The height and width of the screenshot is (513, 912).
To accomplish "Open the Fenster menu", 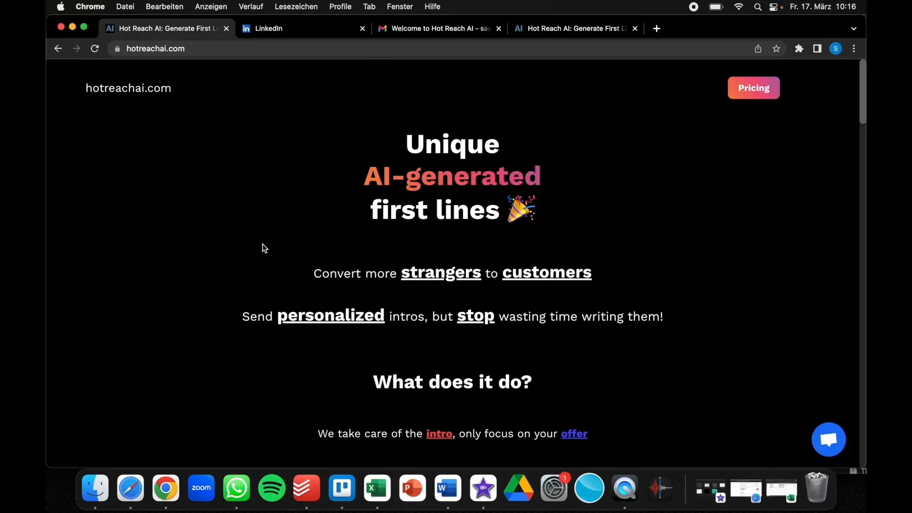I will tap(399, 7).
